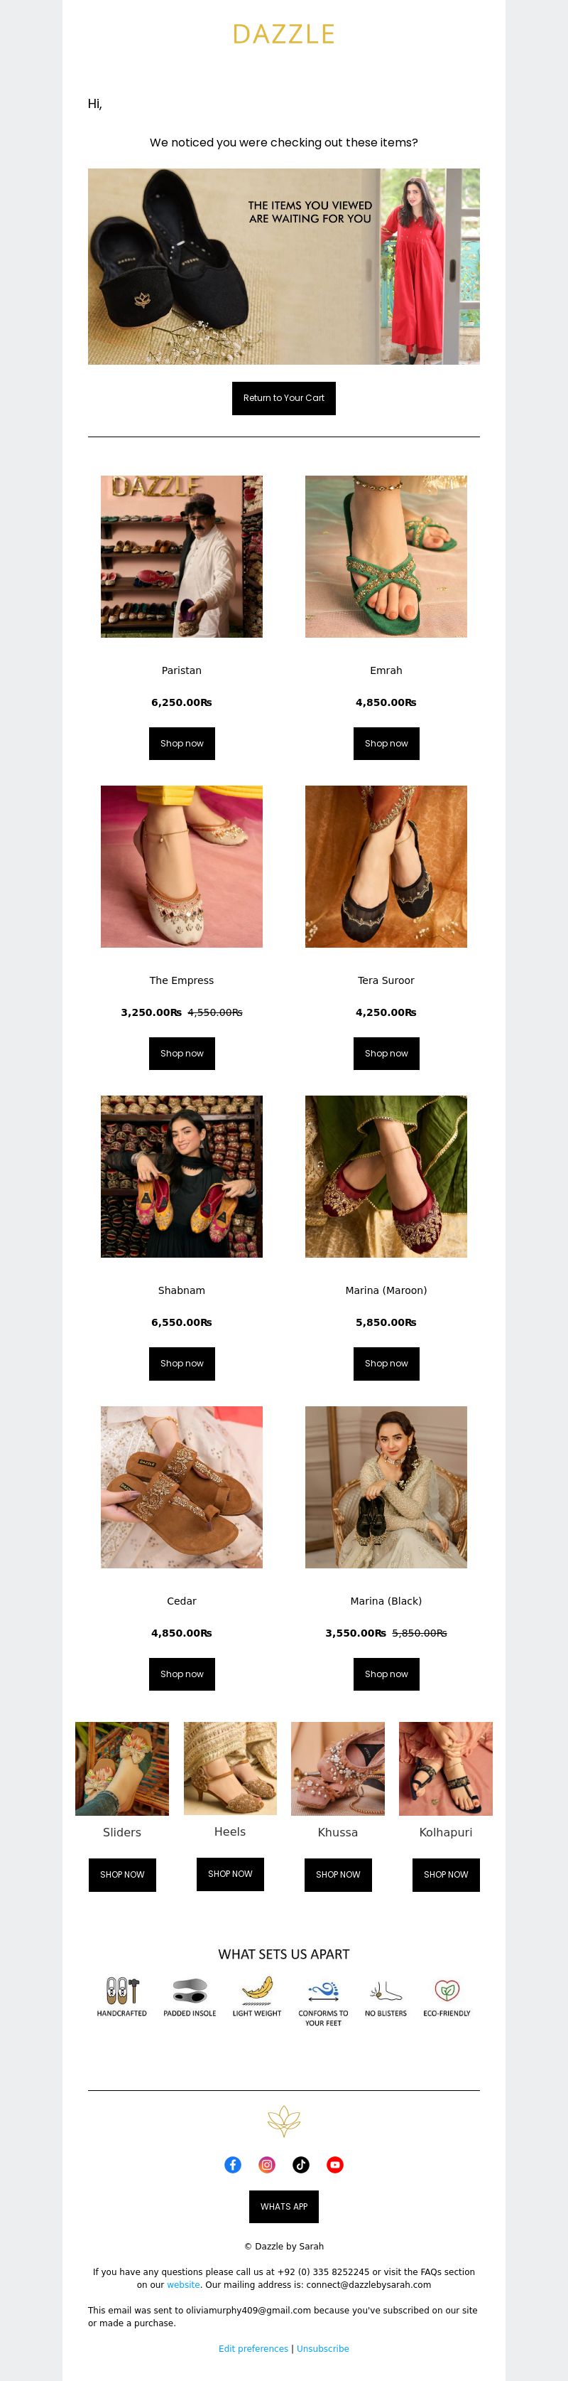
Task: Click SHOP NOW under Khussa category
Action: coord(338,1873)
